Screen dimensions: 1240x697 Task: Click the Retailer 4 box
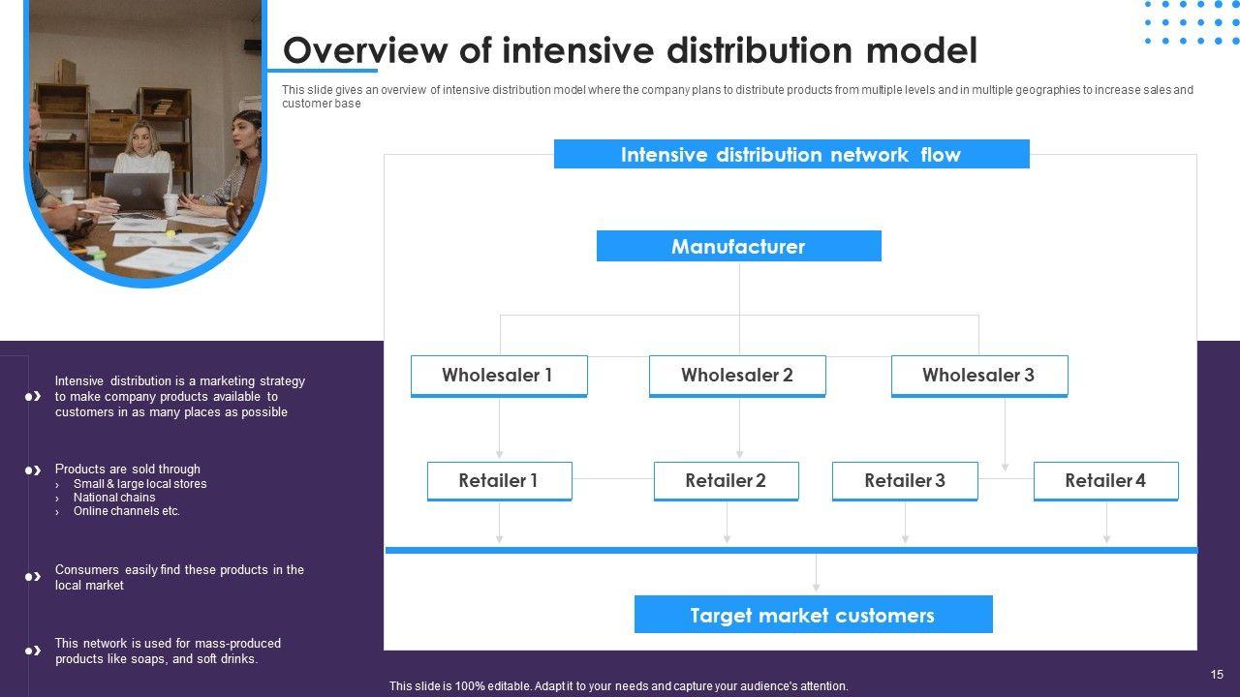point(1106,481)
